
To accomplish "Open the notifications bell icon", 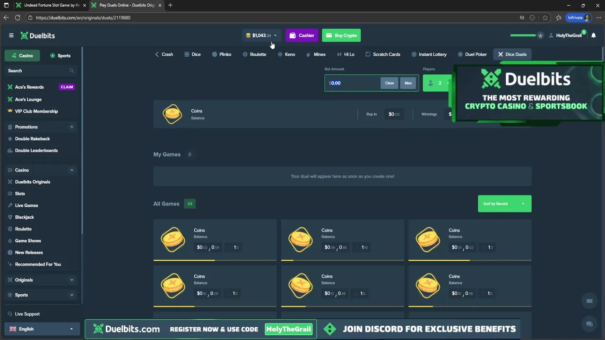I will [x=594, y=35].
